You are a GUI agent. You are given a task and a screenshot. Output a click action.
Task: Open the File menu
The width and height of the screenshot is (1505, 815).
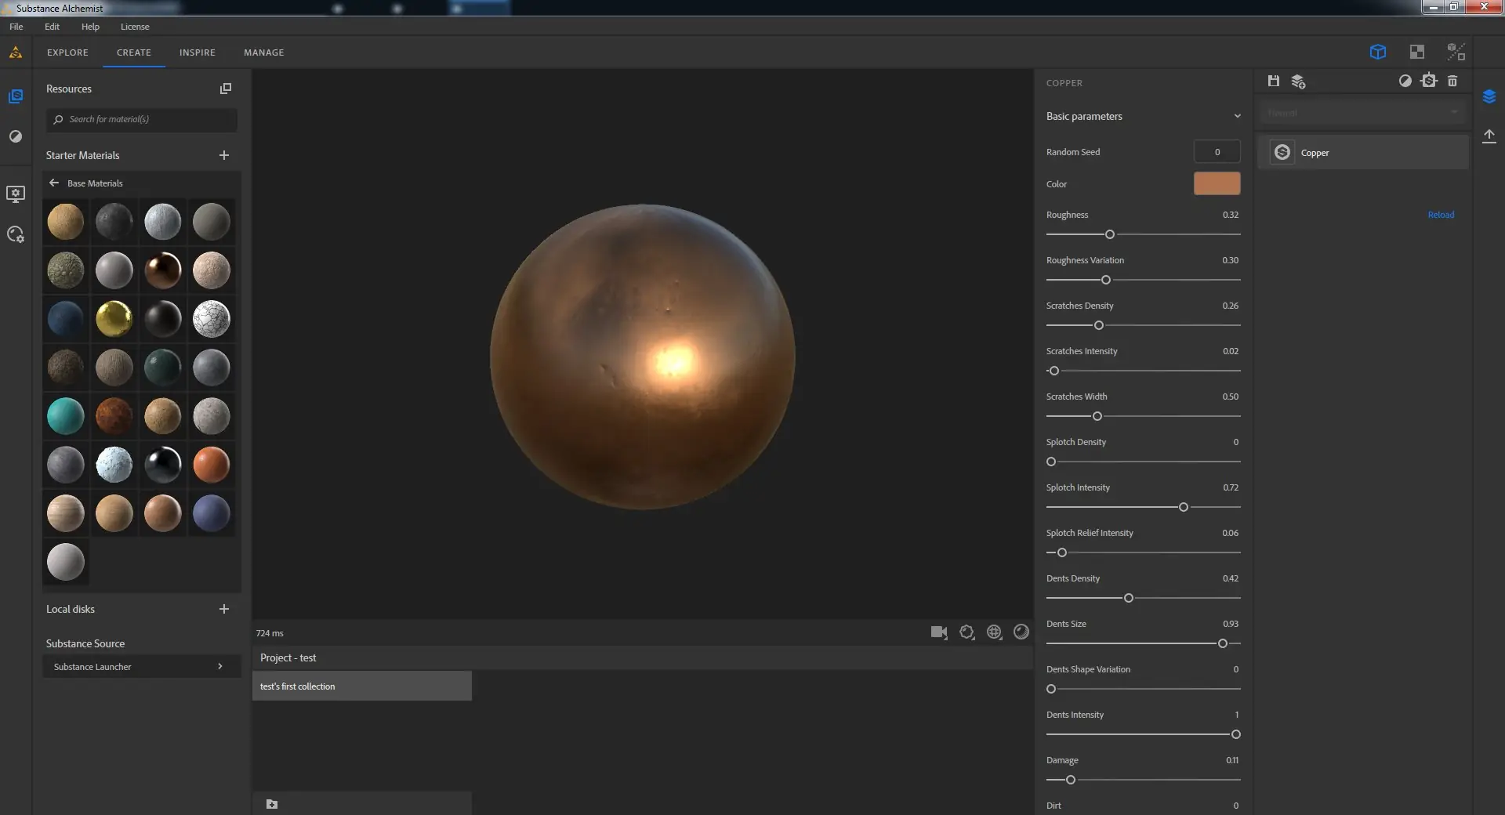(16, 27)
